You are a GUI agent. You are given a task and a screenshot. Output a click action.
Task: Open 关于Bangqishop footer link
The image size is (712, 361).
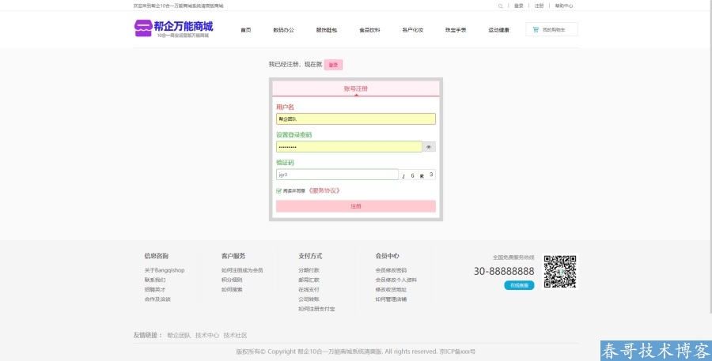point(165,270)
